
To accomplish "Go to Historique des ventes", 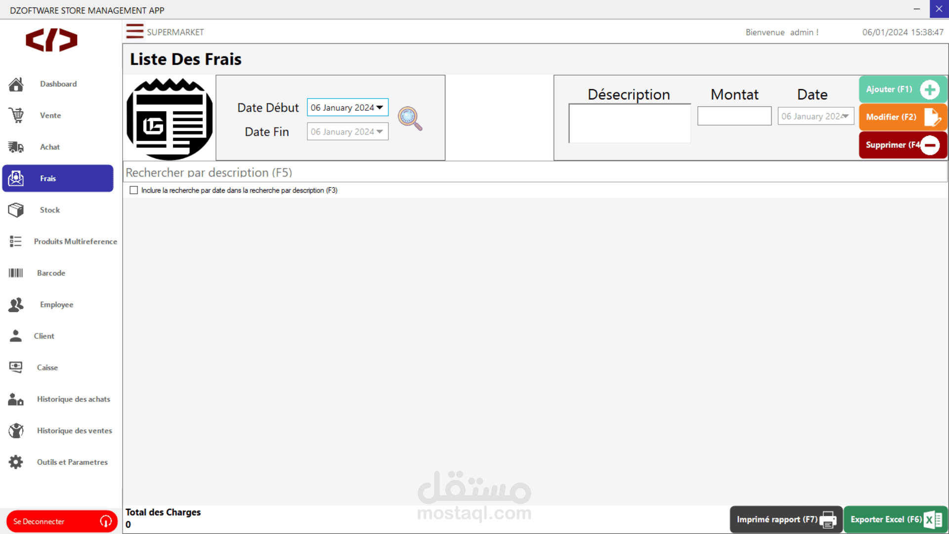I will (x=74, y=431).
